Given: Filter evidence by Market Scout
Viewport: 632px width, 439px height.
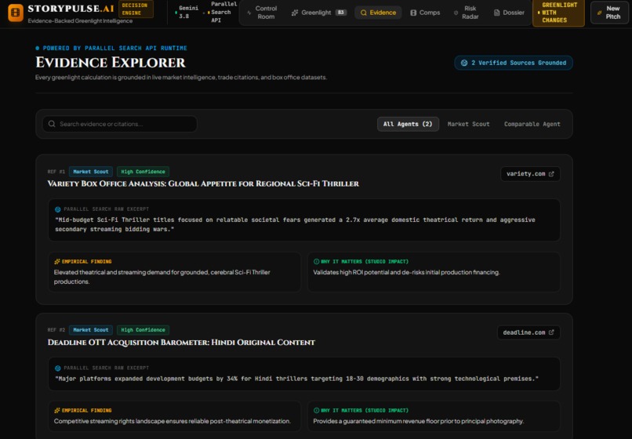Looking at the screenshot, I should [468, 124].
